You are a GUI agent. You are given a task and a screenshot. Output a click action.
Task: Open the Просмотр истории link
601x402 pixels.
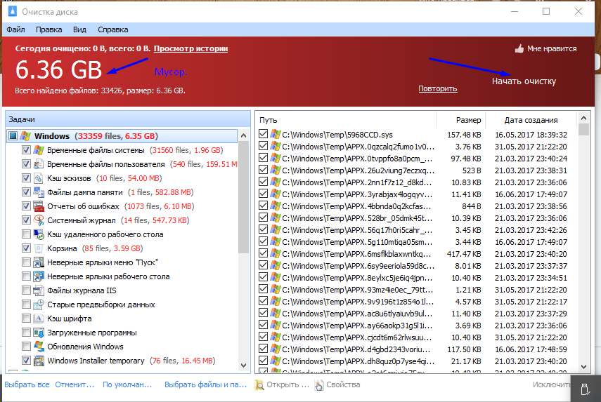pyautogui.click(x=190, y=48)
